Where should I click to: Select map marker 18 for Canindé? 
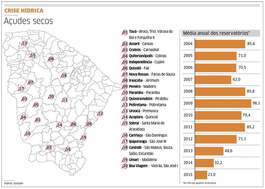64,75
